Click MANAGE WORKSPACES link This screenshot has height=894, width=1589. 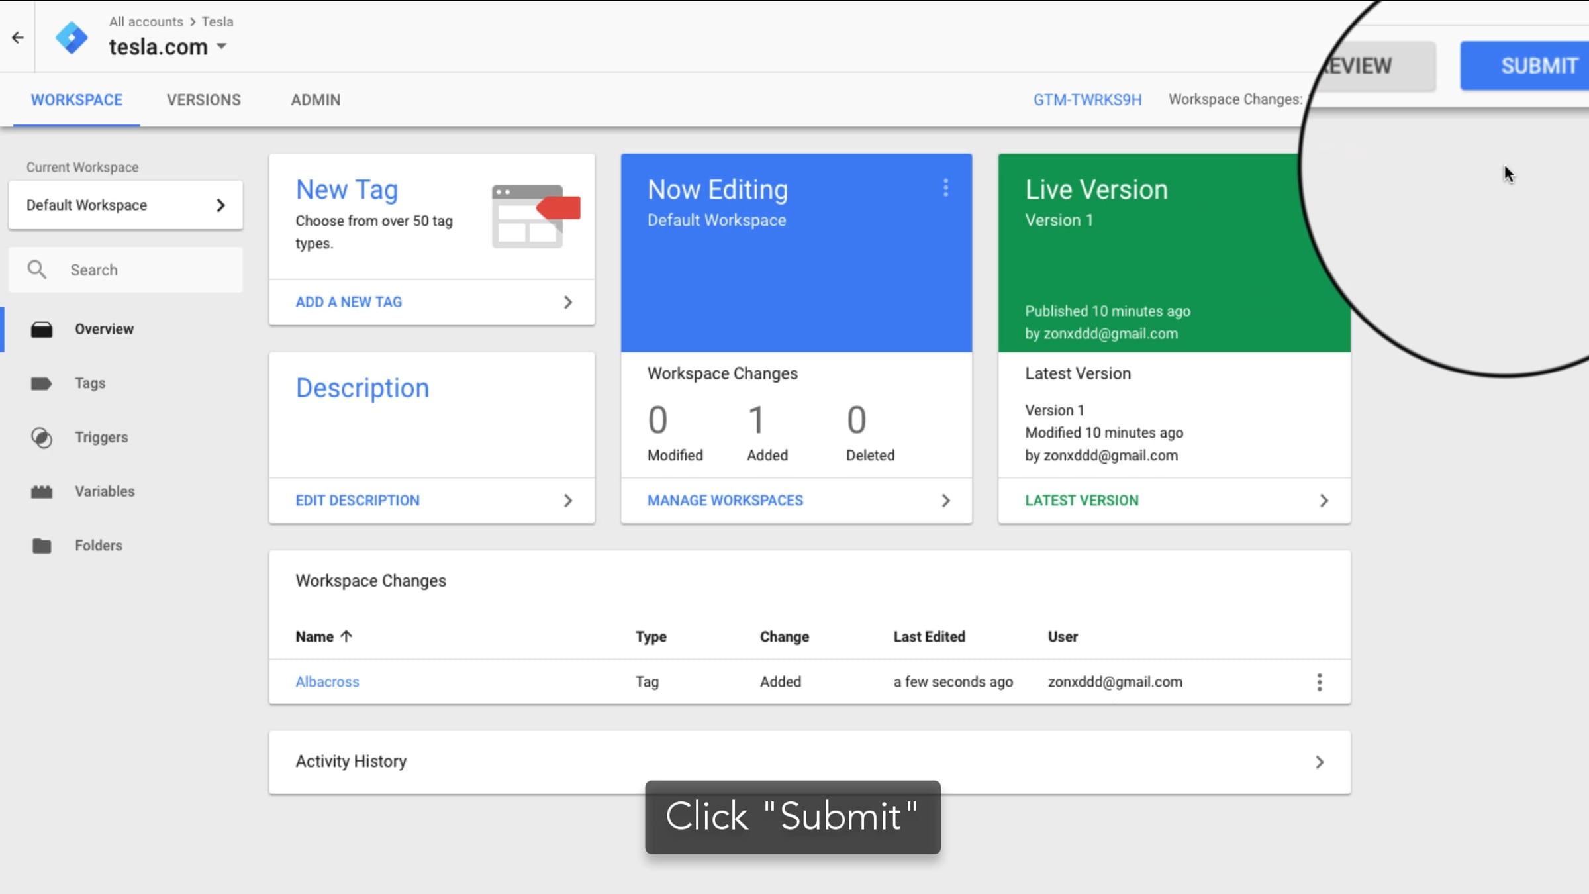(x=725, y=501)
